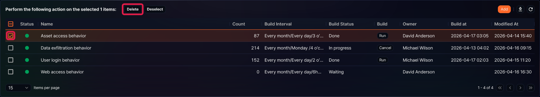This screenshot has height=97, width=540.
Task: Click green status dot of Web access behavior
Action: pyautogui.click(x=27, y=72)
